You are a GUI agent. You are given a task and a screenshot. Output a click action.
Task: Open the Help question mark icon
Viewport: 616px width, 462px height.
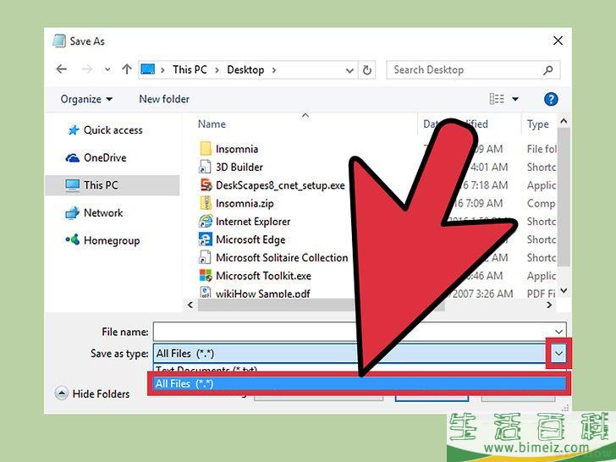click(551, 99)
